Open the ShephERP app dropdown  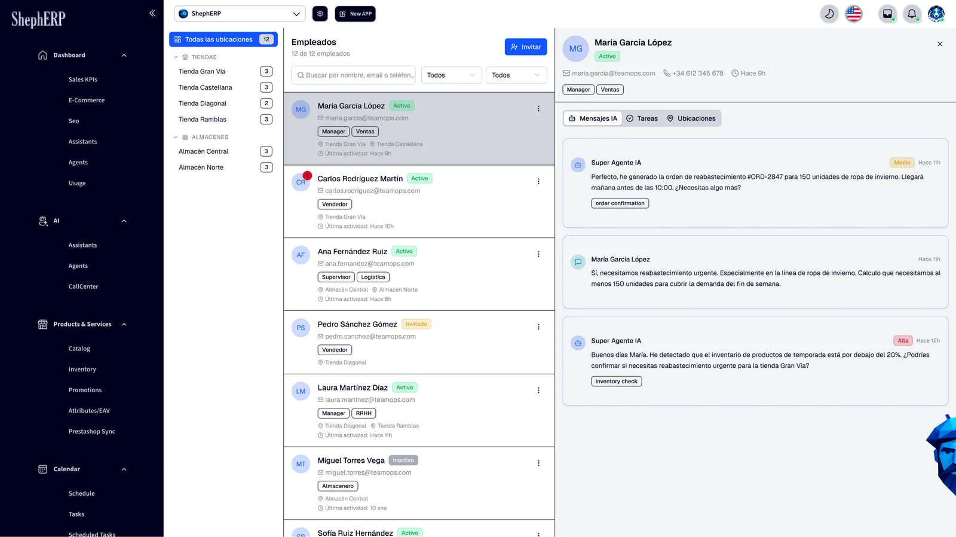click(x=240, y=14)
